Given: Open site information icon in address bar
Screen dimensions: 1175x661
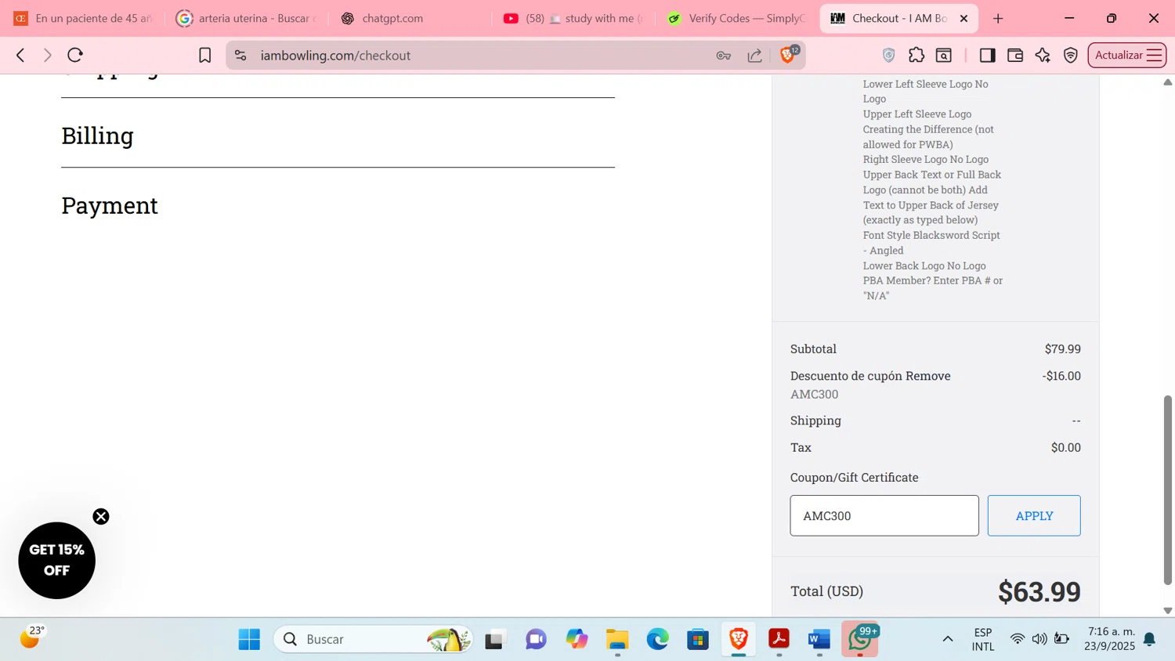Looking at the screenshot, I should coord(240,56).
